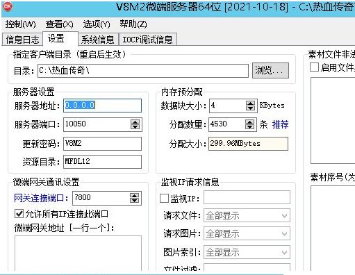The height and width of the screenshot is (275, 355).
Task: Switch to the 信息日志 tab
Action: pyautogui.click(x=22, y=40)
